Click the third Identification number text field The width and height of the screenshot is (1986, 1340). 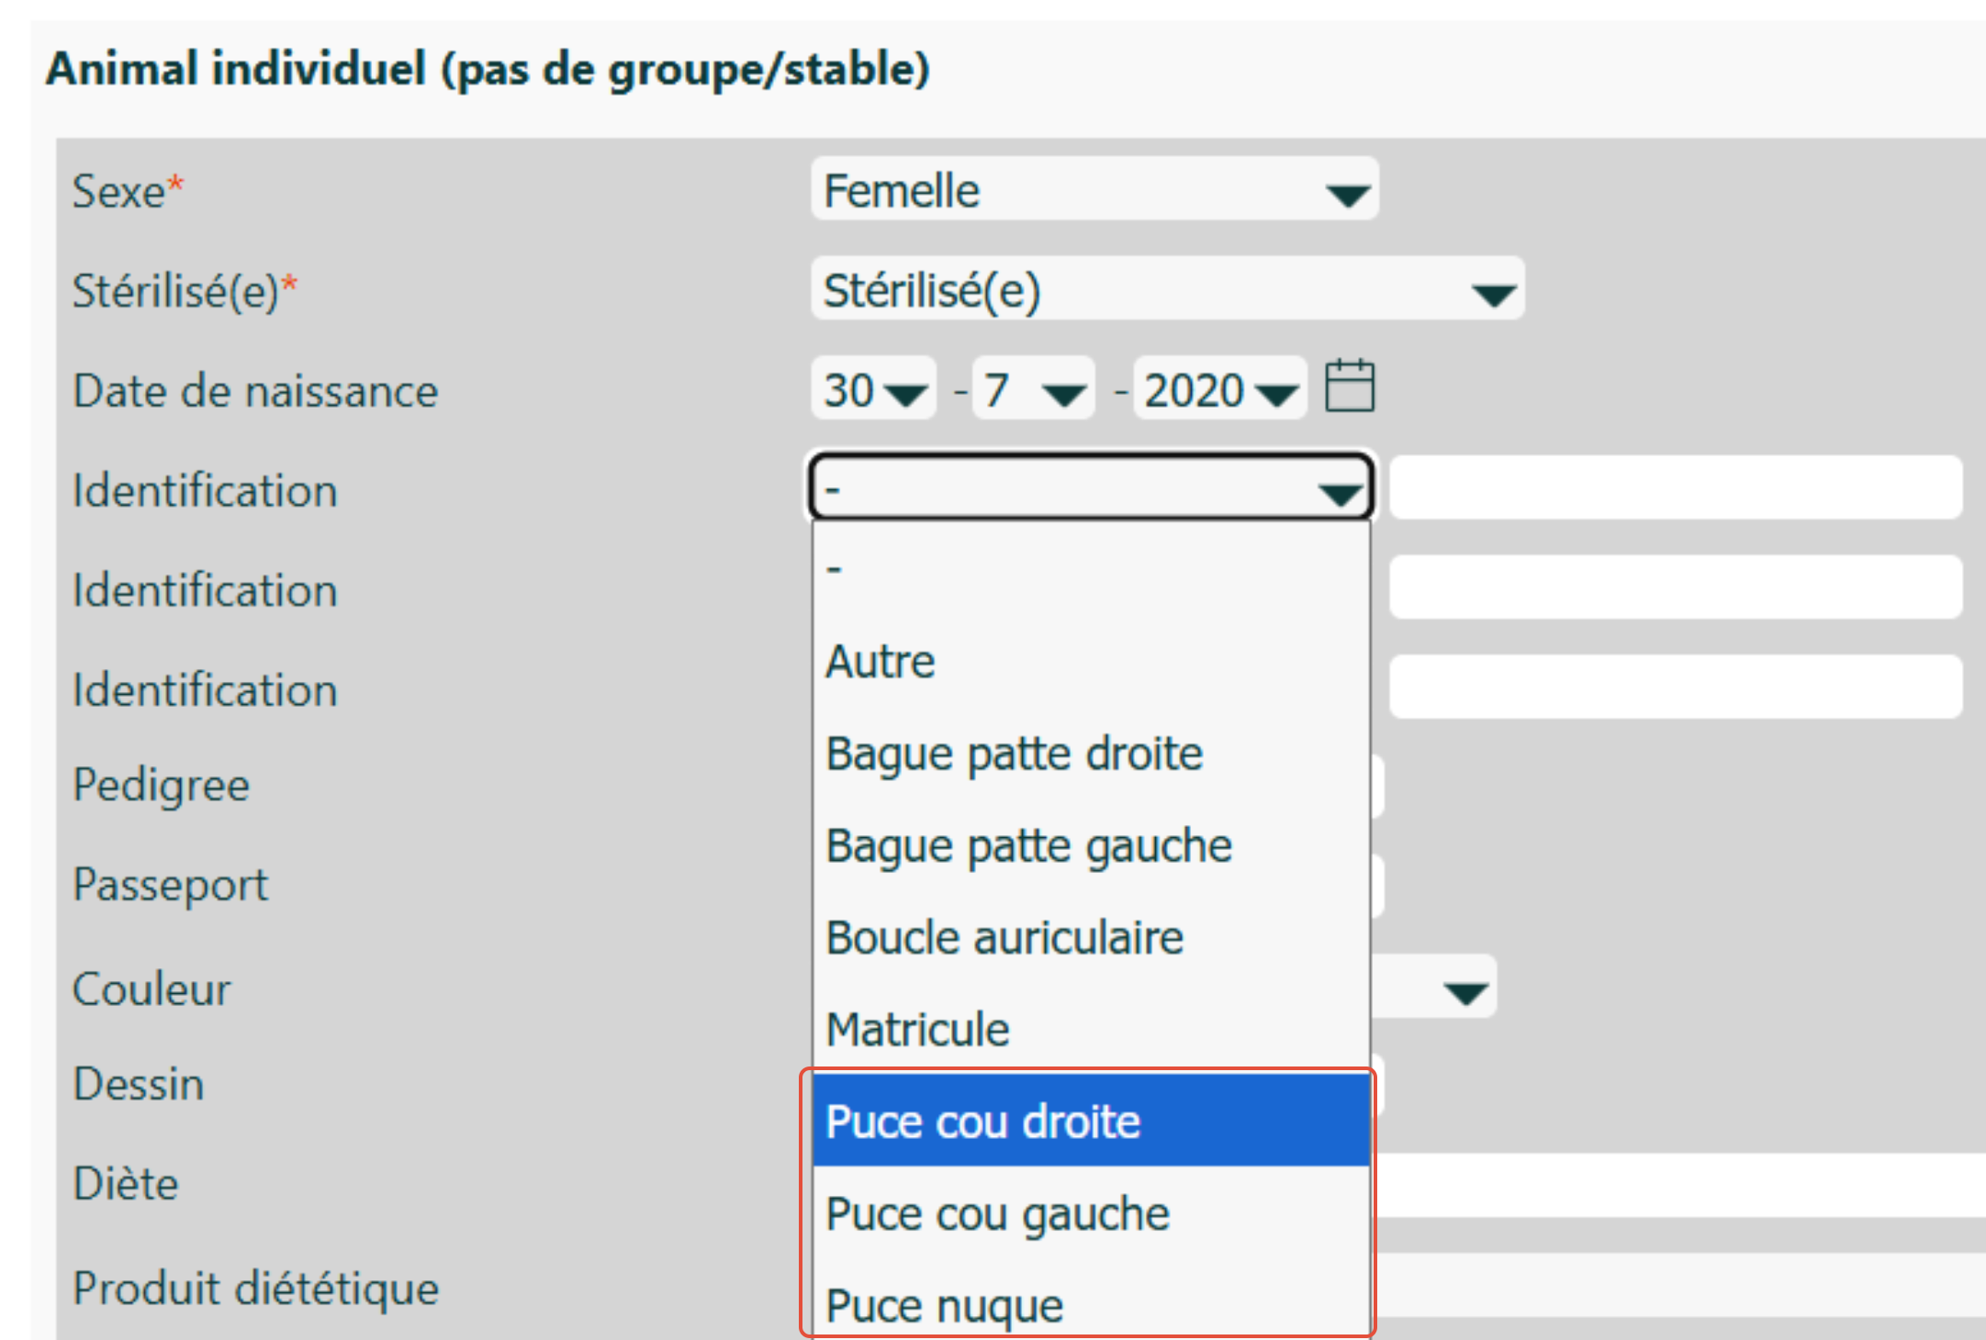tap(1675, 687)
